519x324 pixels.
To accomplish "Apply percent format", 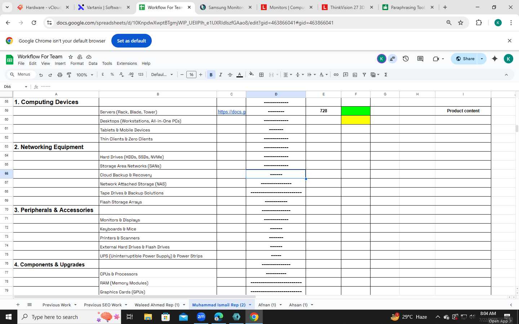I will [x=112, y=75].
